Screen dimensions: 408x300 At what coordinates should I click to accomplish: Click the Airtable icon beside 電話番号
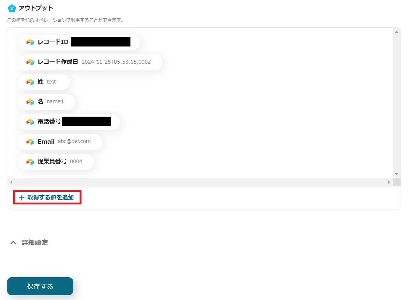click(x=30, y=122)
